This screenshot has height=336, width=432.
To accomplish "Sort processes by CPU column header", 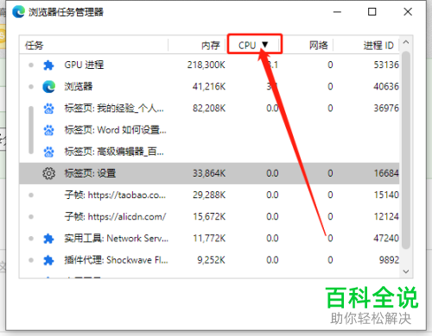I will coord(254,45).
